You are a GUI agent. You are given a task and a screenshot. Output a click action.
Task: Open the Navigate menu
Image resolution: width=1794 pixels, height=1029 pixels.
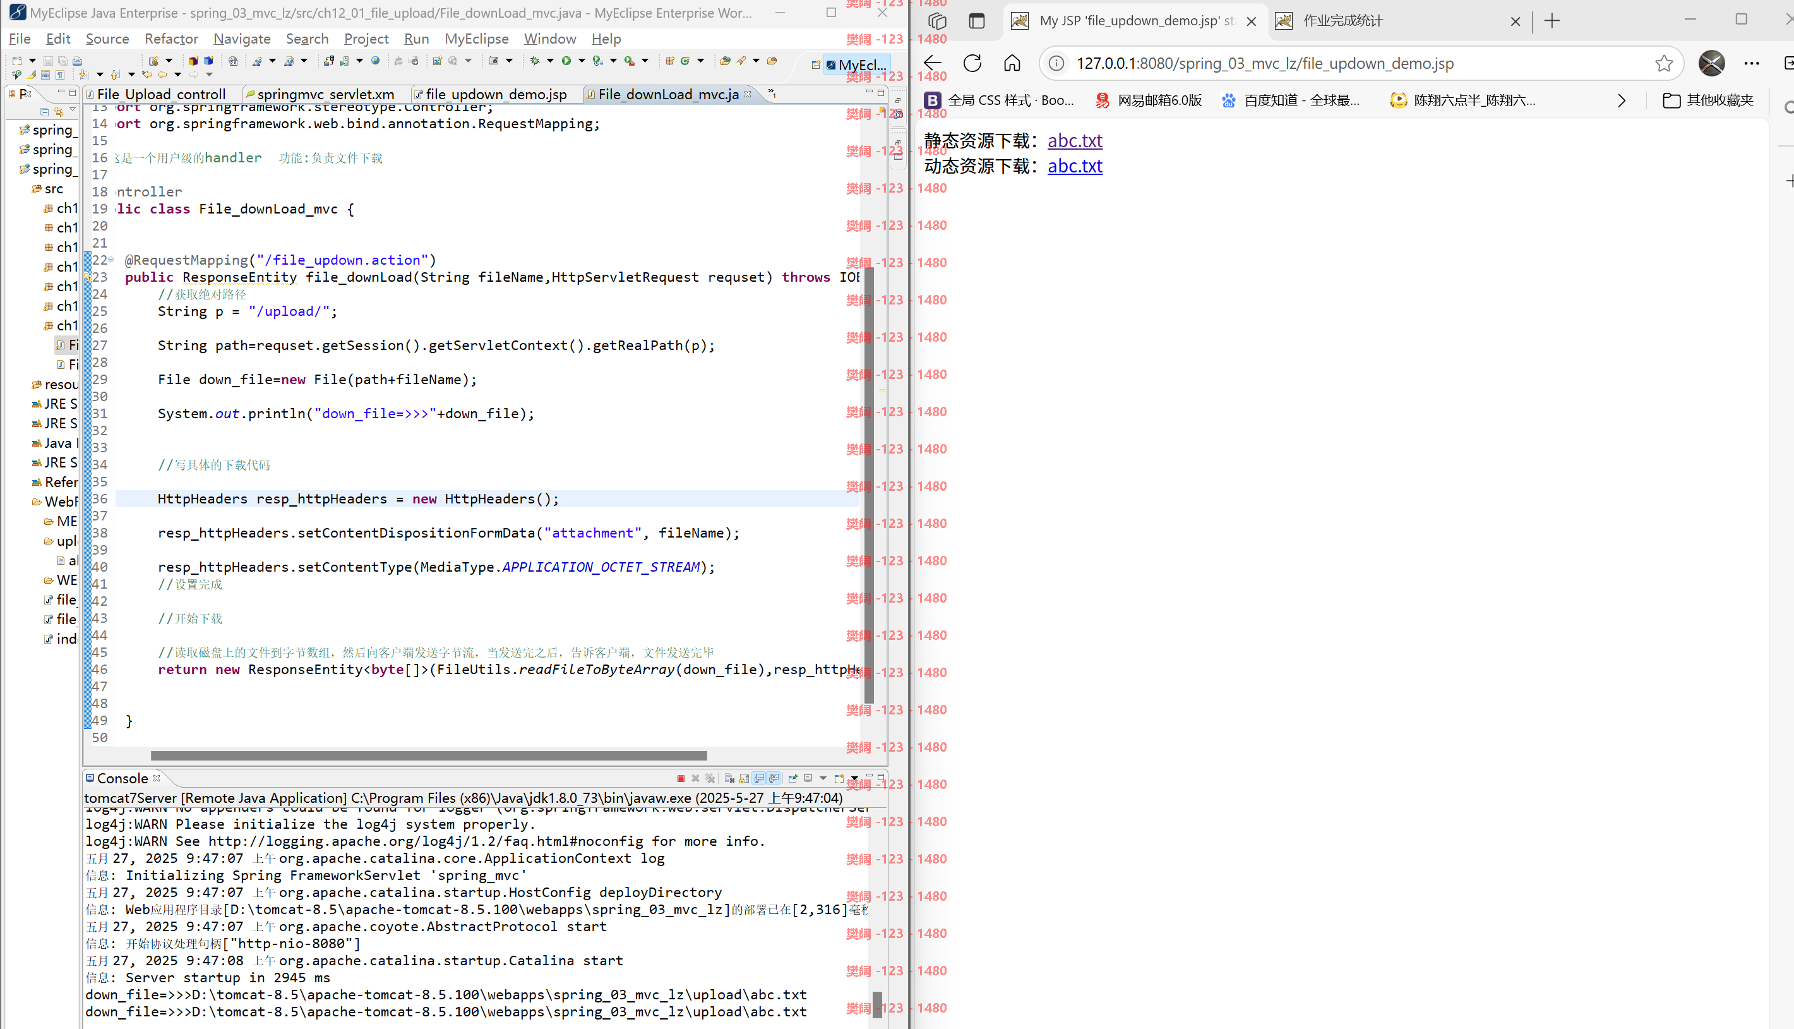[242, 39]
